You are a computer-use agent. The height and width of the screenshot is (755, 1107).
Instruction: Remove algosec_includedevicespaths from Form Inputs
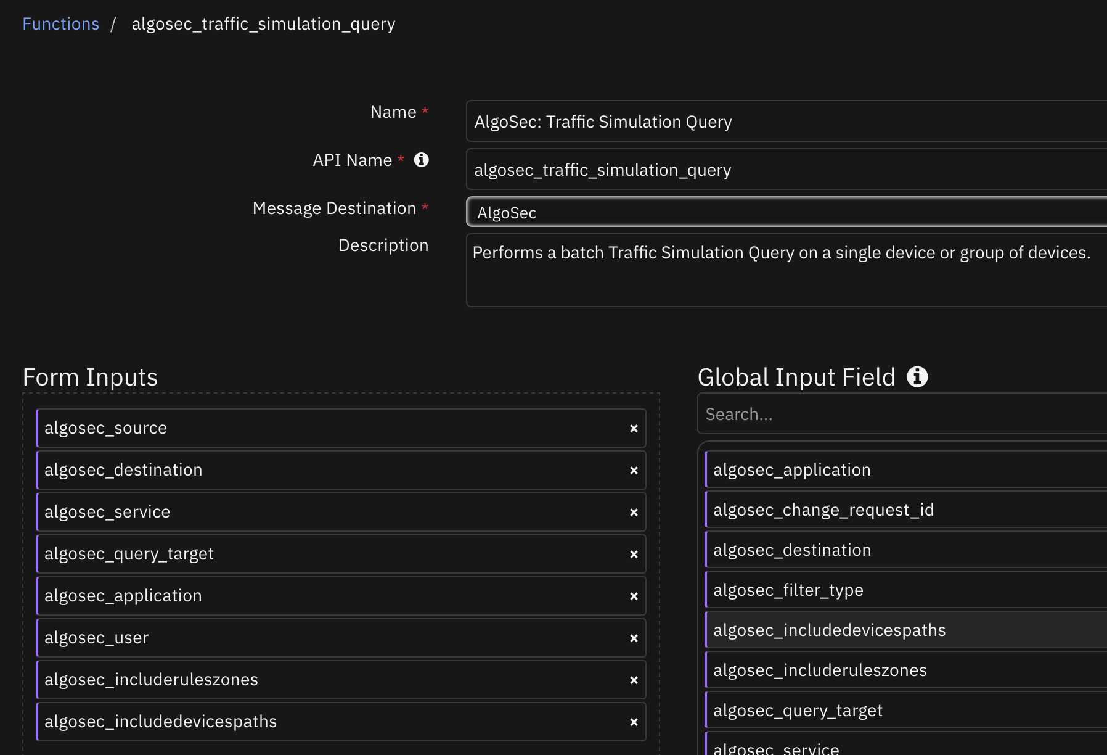[634, 722]
